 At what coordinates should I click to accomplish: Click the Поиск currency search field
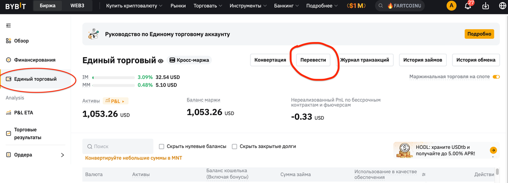(118, 146)
